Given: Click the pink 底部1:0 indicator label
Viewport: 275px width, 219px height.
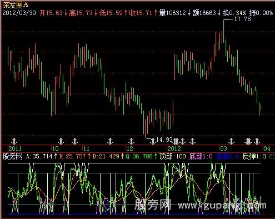Looking at the screenshot, I should point(201,156).
